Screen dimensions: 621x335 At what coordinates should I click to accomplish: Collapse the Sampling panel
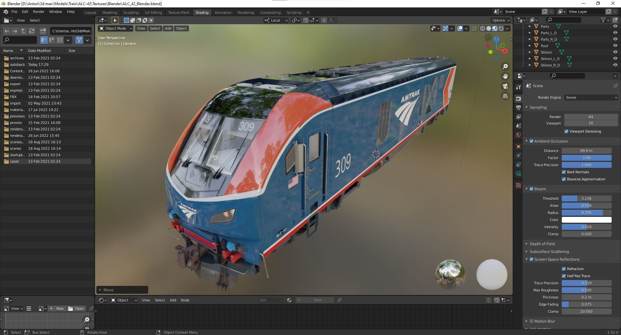pyautogui.click(x=527, y=107)
